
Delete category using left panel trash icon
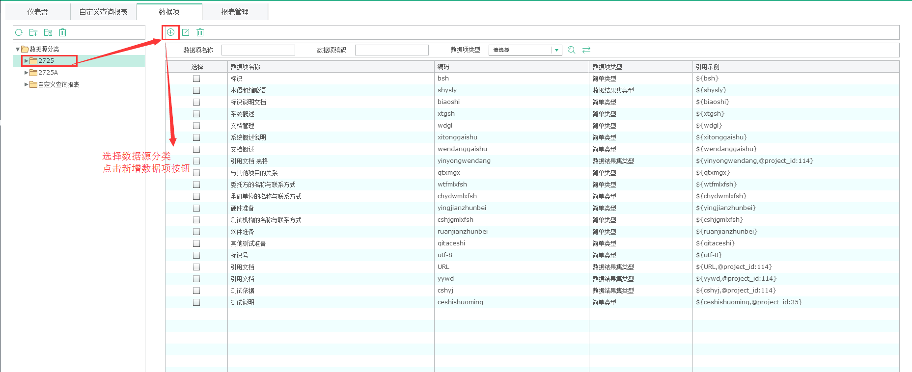pos(62,32)
